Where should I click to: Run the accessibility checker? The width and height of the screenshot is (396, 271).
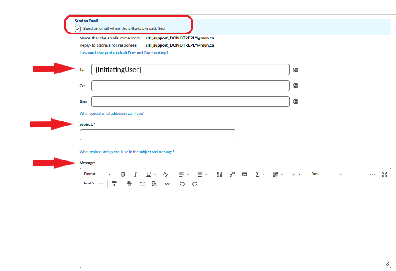click(x=130, y=184)
